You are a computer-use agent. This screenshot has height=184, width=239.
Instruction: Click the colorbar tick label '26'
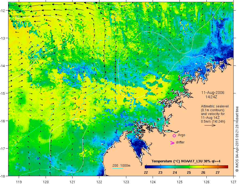tap(203, 172)
